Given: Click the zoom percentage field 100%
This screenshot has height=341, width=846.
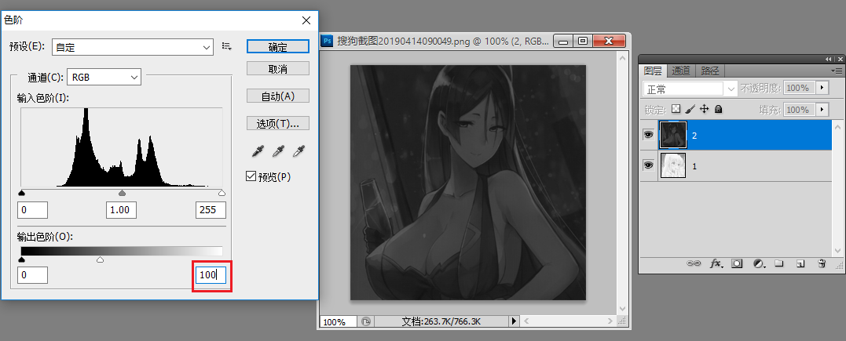Looking at the screenshot, I should click(x=339, y=321).
